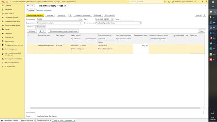Screen dimensions: 217x122
Task: Open the calculator icon in the 1,00 cell
Action: click(x=147, y=46)
